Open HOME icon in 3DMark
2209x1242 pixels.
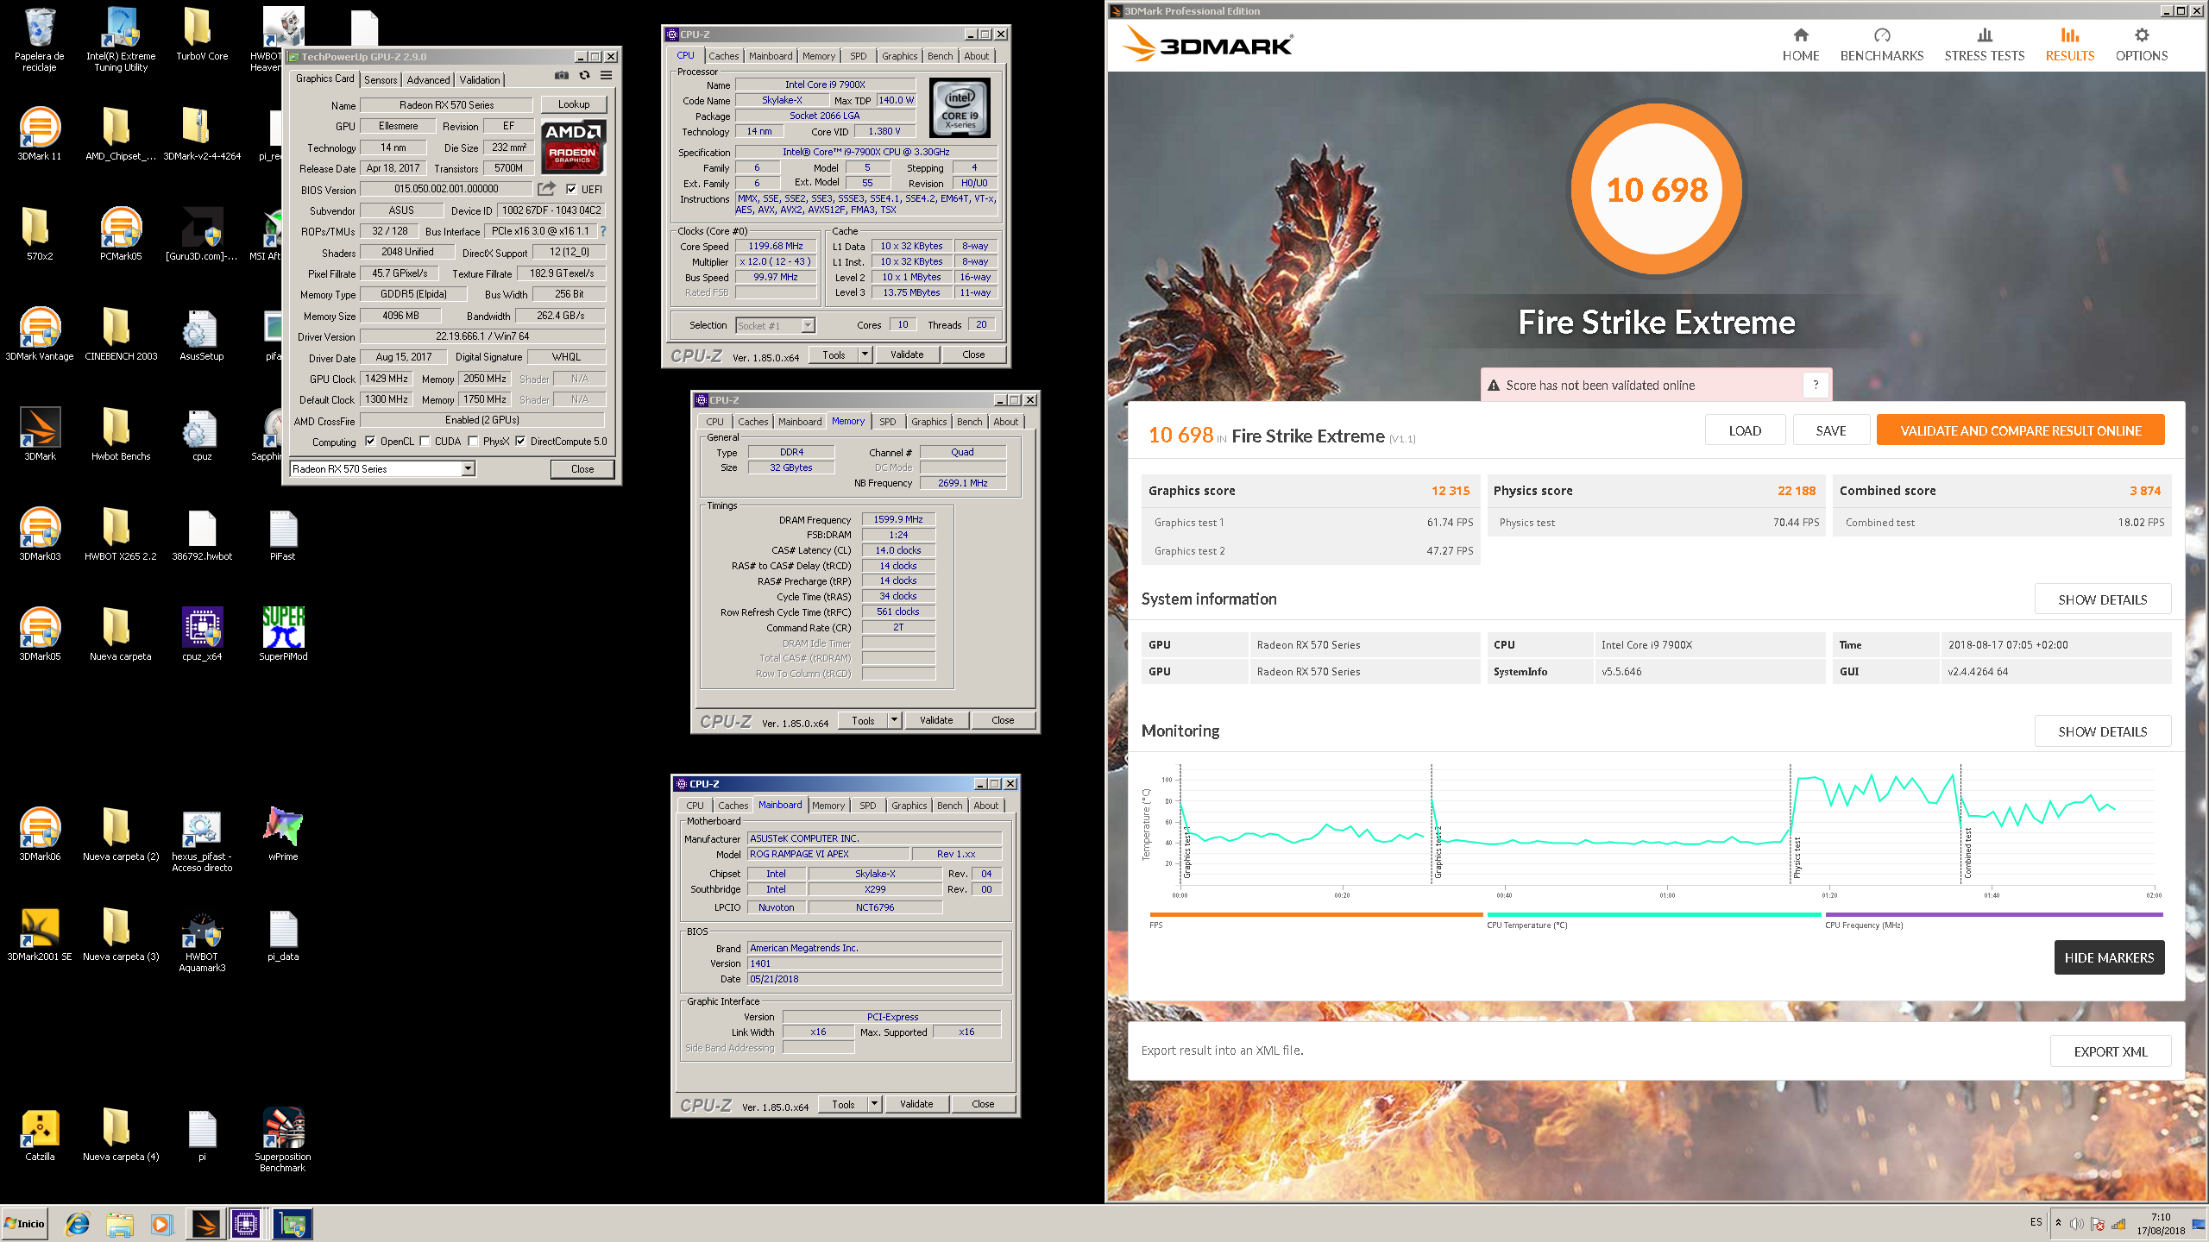pos(1801,35)
